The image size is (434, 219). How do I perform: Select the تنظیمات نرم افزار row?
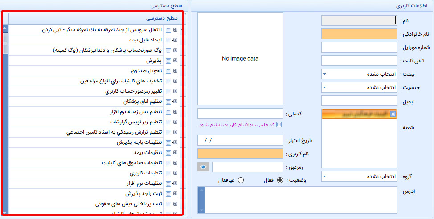click(86, 183)
